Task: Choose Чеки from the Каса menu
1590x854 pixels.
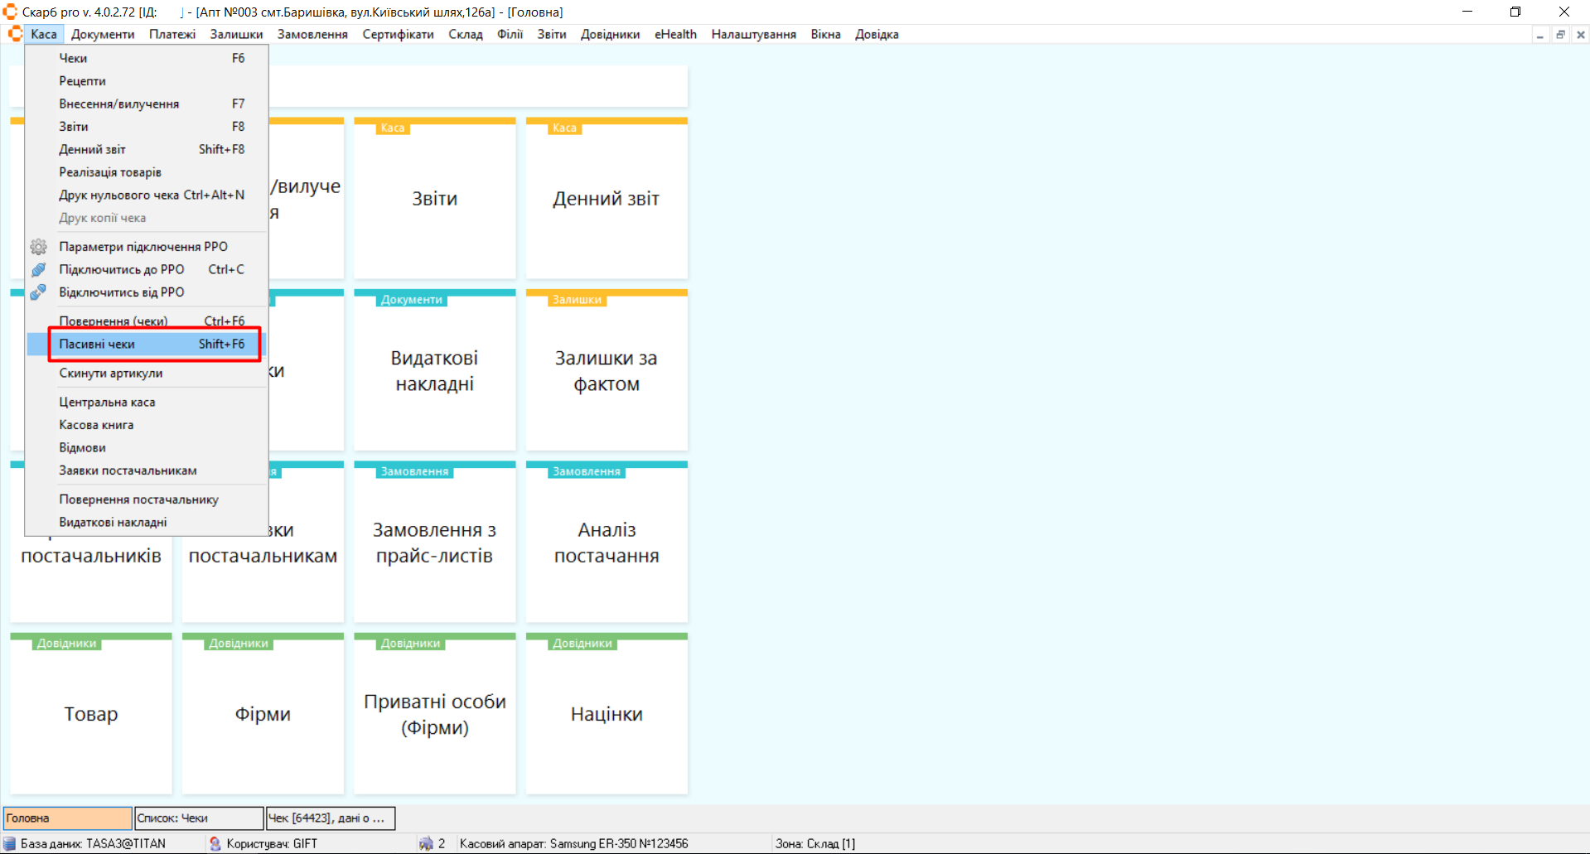Action: pos(73,59)
